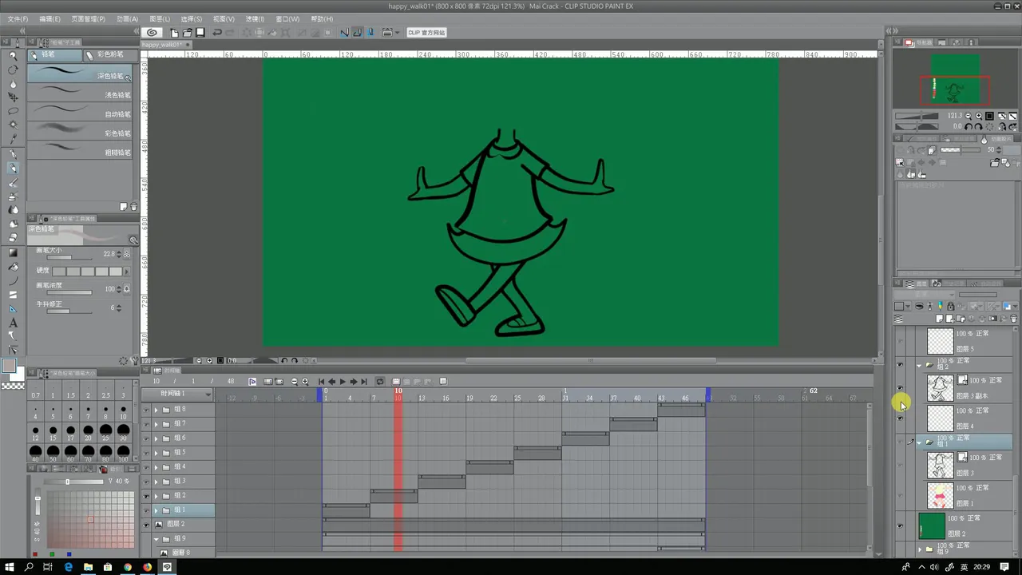Open the 滤镜(I) menu
The height and width of the screenshot is (575, 1022).
click(x=255, y=18)
